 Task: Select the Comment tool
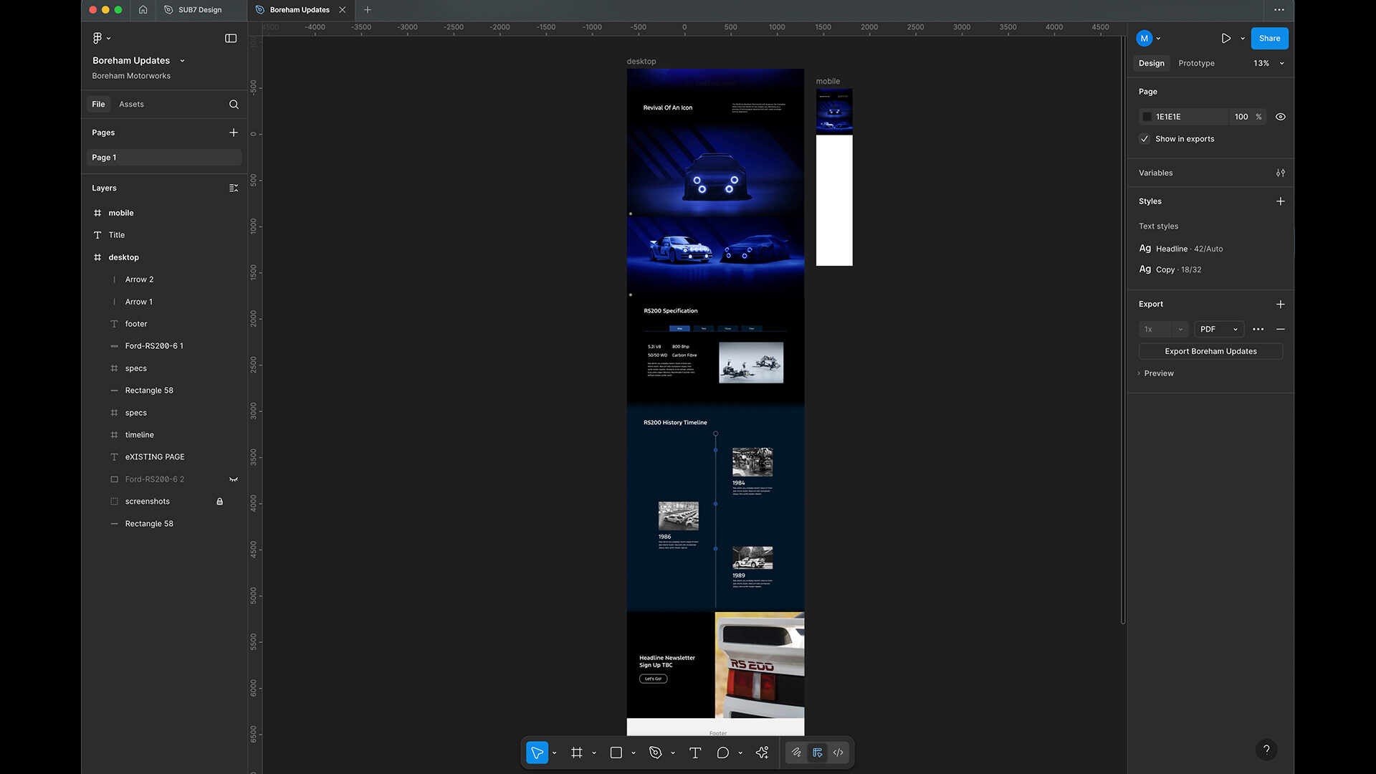722,752
